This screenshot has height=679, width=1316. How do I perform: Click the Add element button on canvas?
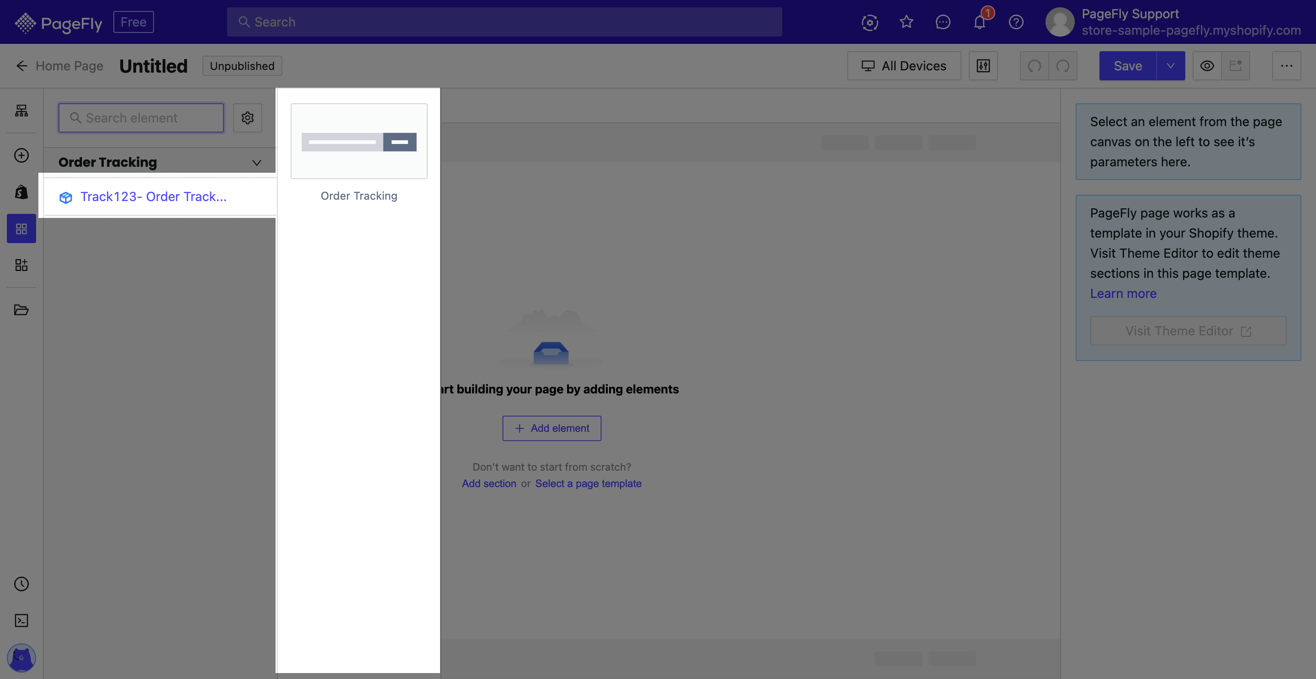(x=552, y=428)
